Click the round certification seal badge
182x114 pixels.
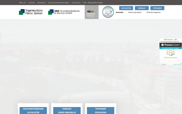click(x=108, y=12)
